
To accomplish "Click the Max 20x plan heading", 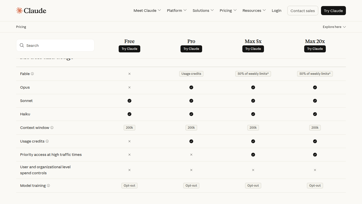I will click(315, 41).
